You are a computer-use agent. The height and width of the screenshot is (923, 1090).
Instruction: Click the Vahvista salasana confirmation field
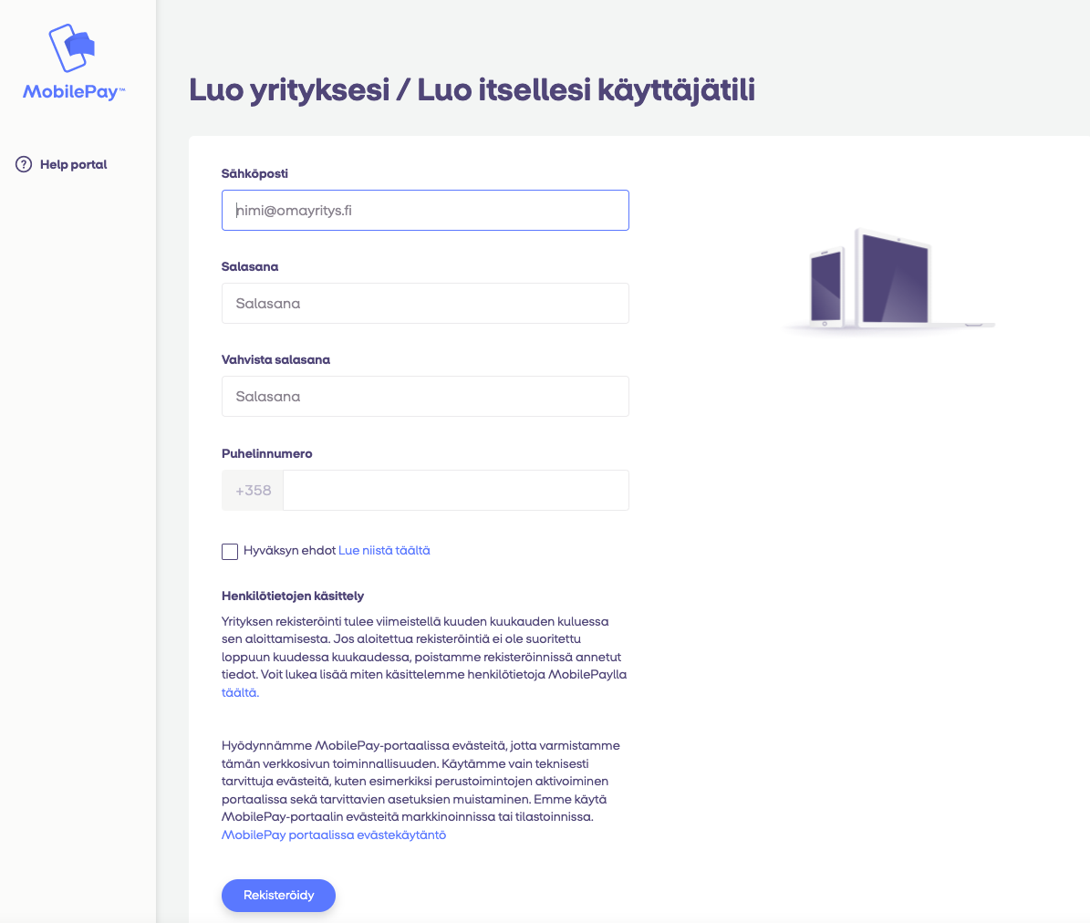click(x=425, y=396)
